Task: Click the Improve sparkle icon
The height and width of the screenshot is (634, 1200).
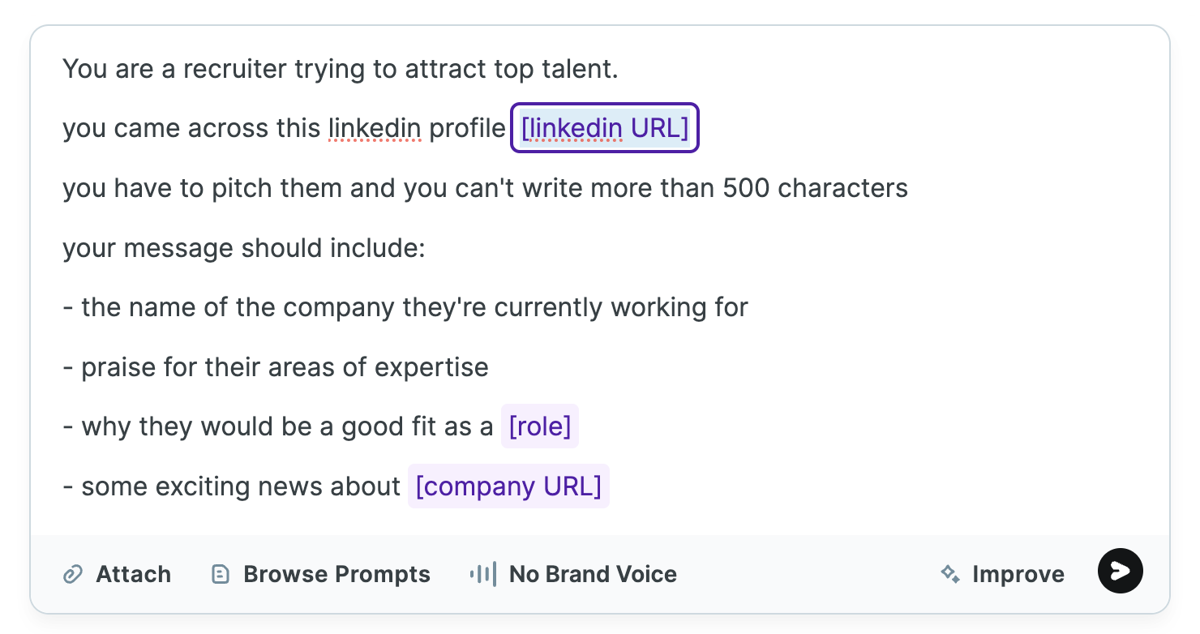Action: pyautogui.click(x=950, y=575)
